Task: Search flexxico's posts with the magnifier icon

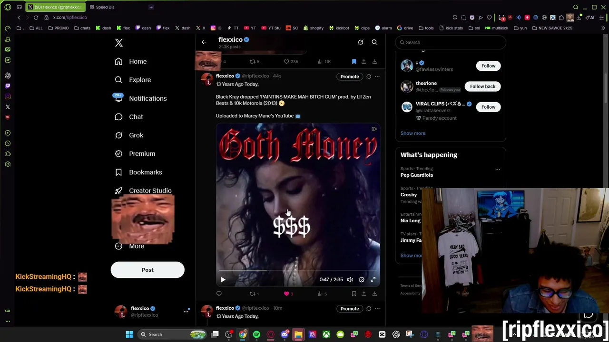Action: point(374,42)
